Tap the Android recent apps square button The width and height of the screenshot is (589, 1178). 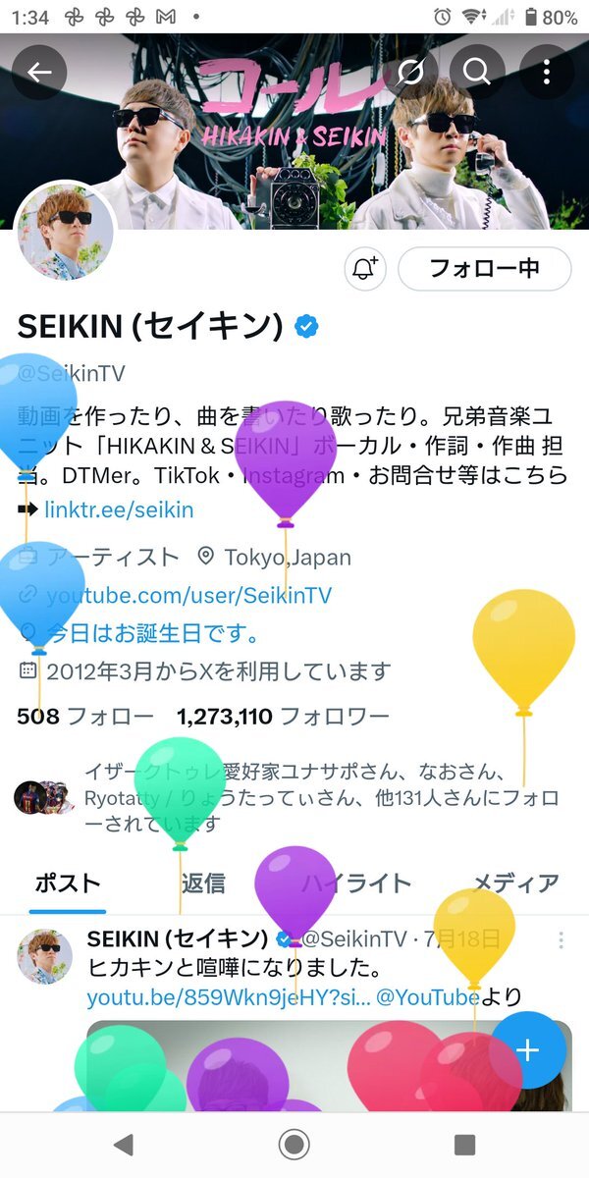click(x=464, y=1144)
